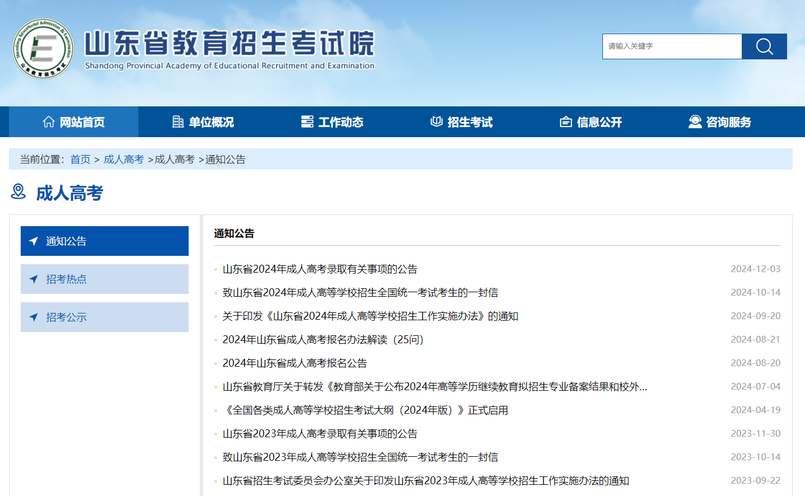
Task: Click the search magnifier icon
Action: coord(764,46)
